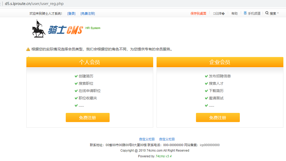
Task: Click the browser address bar URL
Action: pos(34,4)
